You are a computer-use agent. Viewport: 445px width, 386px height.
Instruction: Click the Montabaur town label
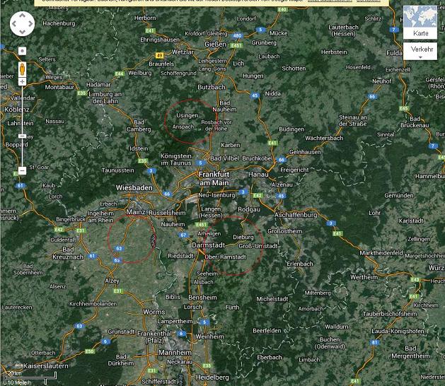[x=59, y=87]
